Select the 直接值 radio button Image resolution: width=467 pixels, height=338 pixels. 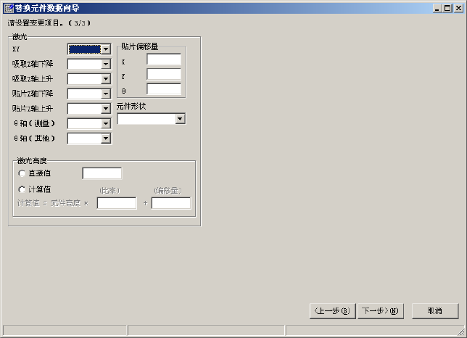click(x=22, y=173)
